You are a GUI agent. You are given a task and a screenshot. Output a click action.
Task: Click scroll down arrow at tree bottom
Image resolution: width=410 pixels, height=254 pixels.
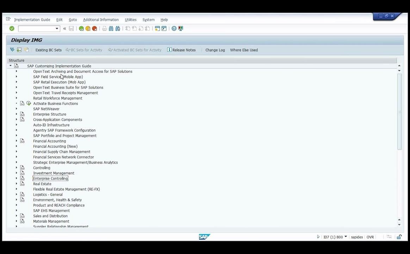pyautogui.click(x=399, y=225)
